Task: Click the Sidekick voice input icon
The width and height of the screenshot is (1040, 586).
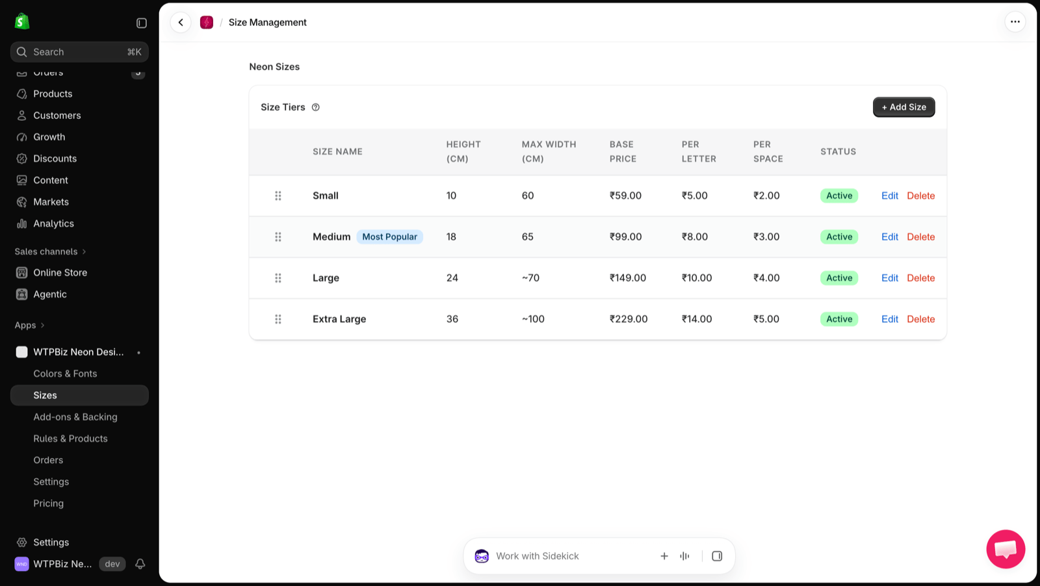Action: [x=684, y=556]
